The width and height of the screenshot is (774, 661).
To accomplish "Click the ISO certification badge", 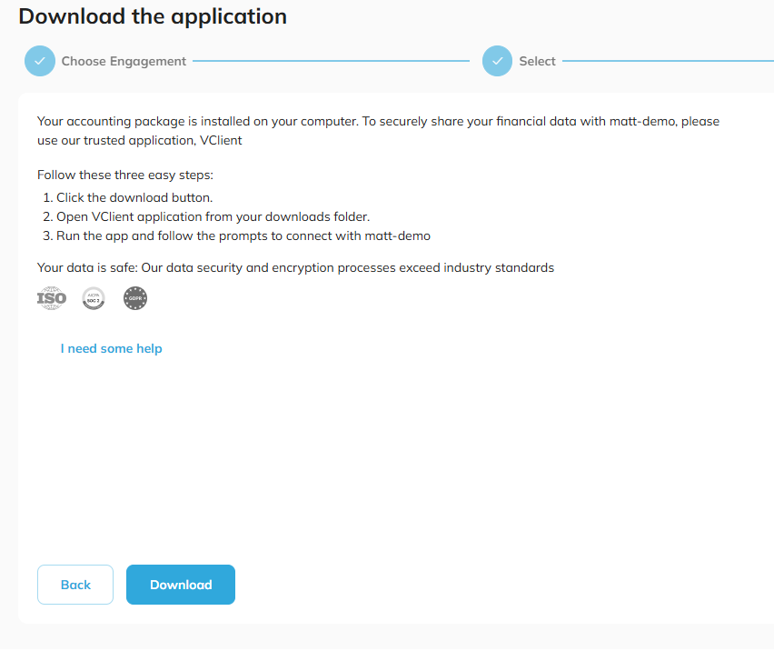I will pos(52,298).
